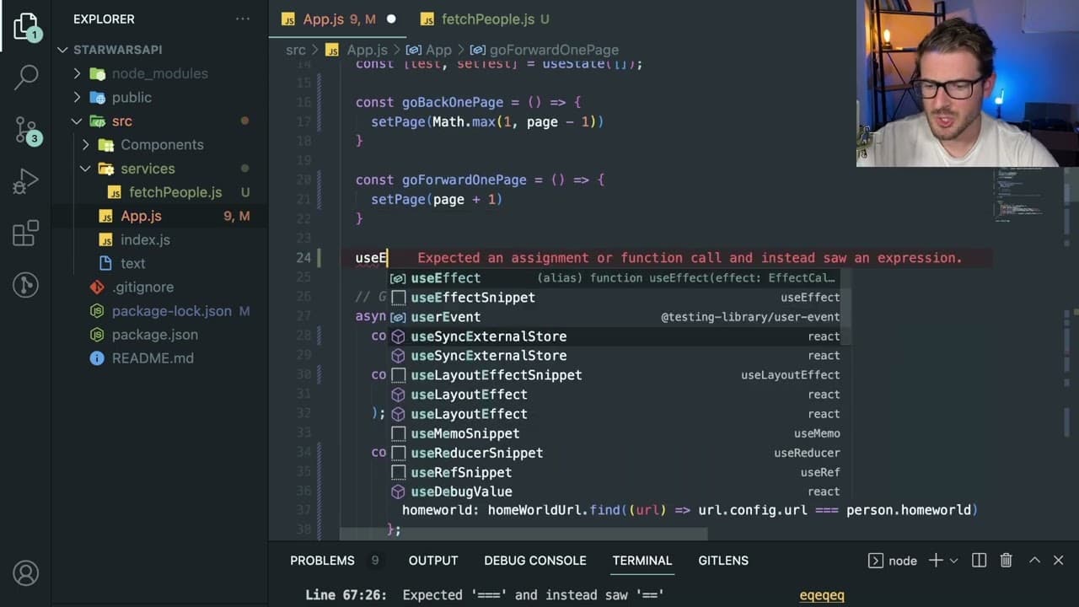The width and height of the screenshot is (1079, 607).
Task: Click the node terminal icon
Action: click(876, 561)
